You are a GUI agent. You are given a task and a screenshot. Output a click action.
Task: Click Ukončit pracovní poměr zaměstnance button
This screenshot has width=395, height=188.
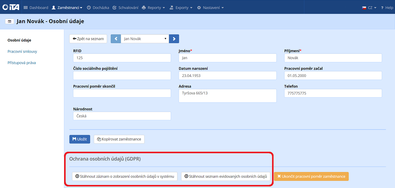(311, 176)
